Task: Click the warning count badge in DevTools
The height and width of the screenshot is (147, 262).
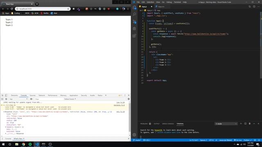Action: coord(120,95)
